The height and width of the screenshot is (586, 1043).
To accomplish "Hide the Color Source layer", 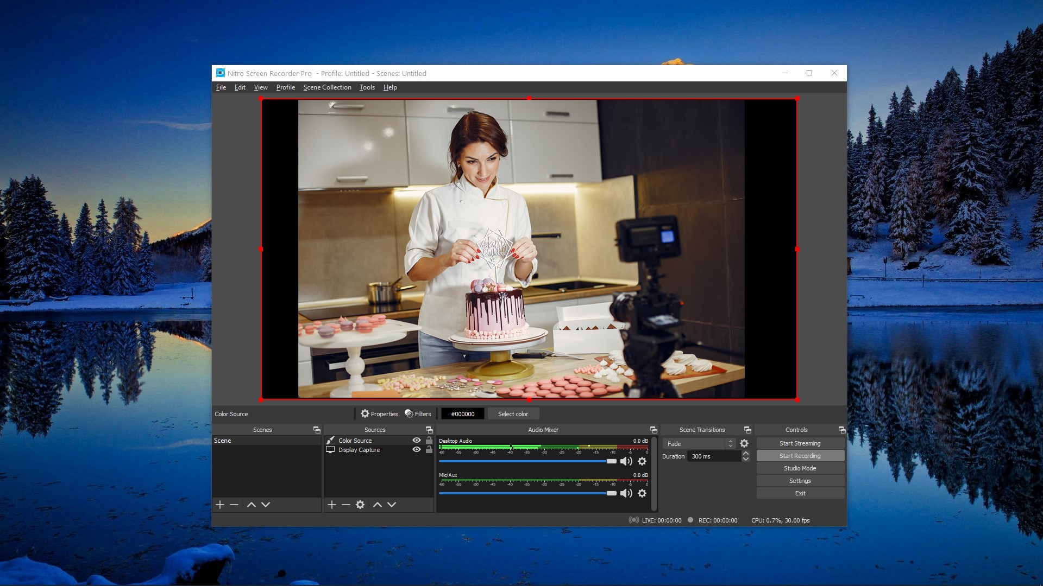I will point(417,441).
